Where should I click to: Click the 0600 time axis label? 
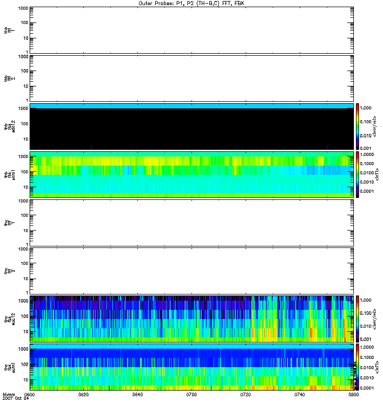coord(30,394)
